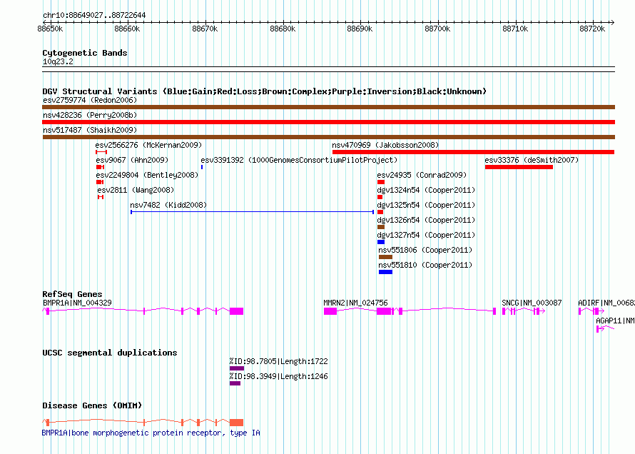The width and height of the screenshot is (635, 454).
Task: Click the blue nsv7482 gain span line
Action: 252,212
